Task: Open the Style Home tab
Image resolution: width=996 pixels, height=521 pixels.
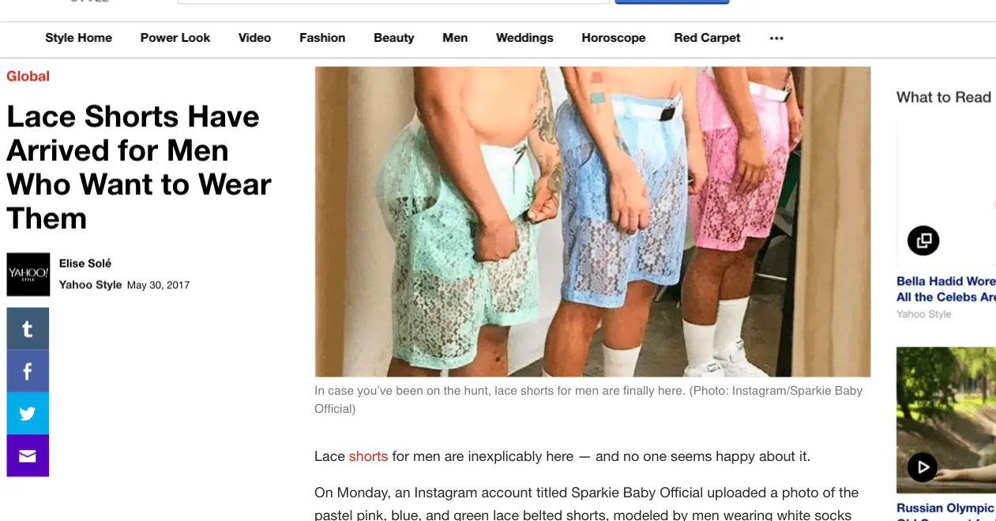Action: (79, 38)
